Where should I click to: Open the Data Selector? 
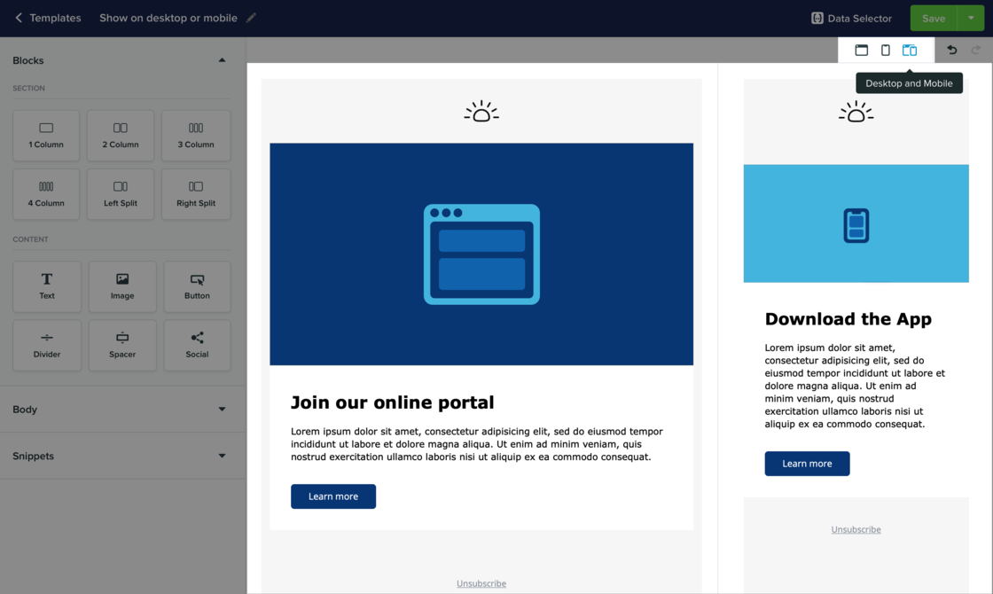[851, 18]
